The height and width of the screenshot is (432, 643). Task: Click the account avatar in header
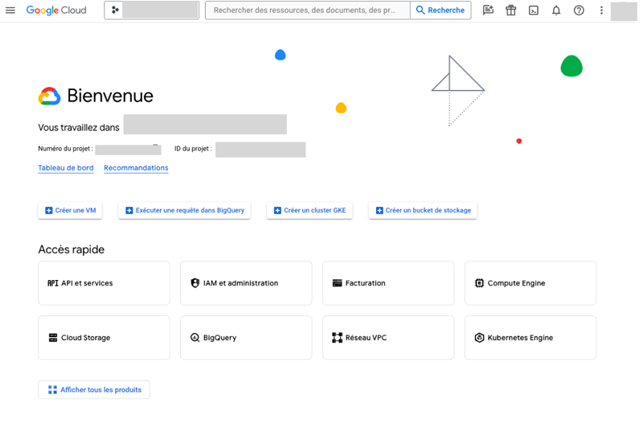coord(624,11)
